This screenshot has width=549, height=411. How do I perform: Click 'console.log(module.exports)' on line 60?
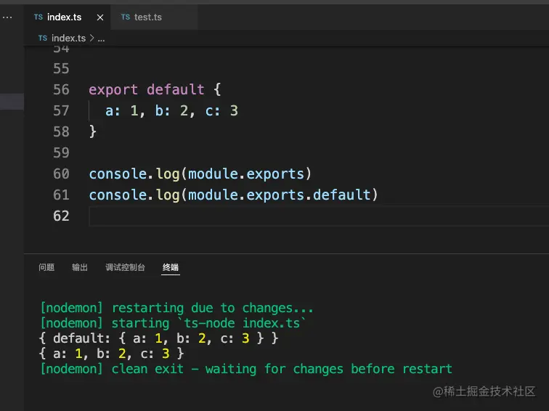[x=200, y=174]
